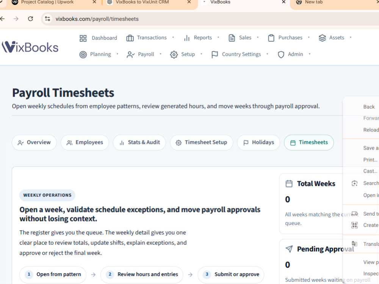Click the browser forward arrow
Image resolution: width=379 pixels, height=284 pixels.
[16, 19]
